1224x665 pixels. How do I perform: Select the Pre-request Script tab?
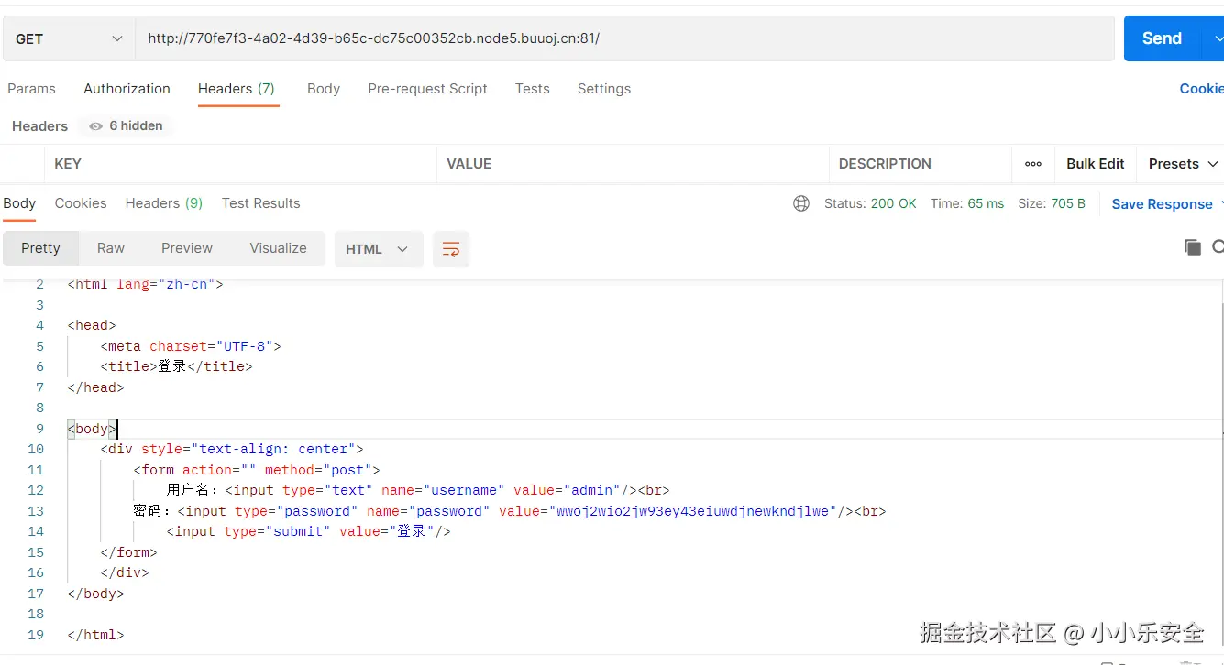(x=427, y=89)
